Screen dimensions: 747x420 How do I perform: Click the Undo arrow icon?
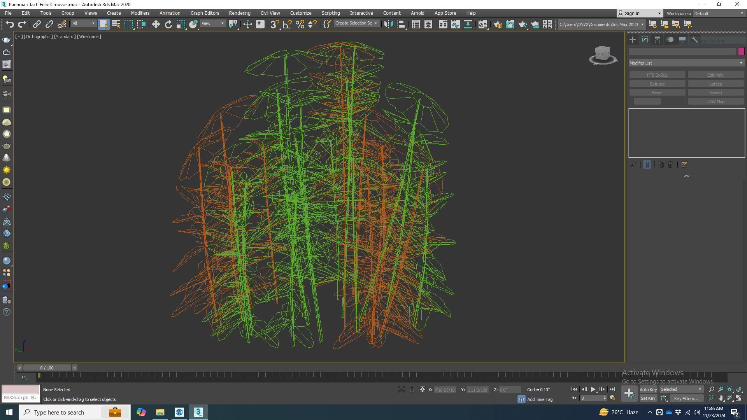[x=9, y=24]
